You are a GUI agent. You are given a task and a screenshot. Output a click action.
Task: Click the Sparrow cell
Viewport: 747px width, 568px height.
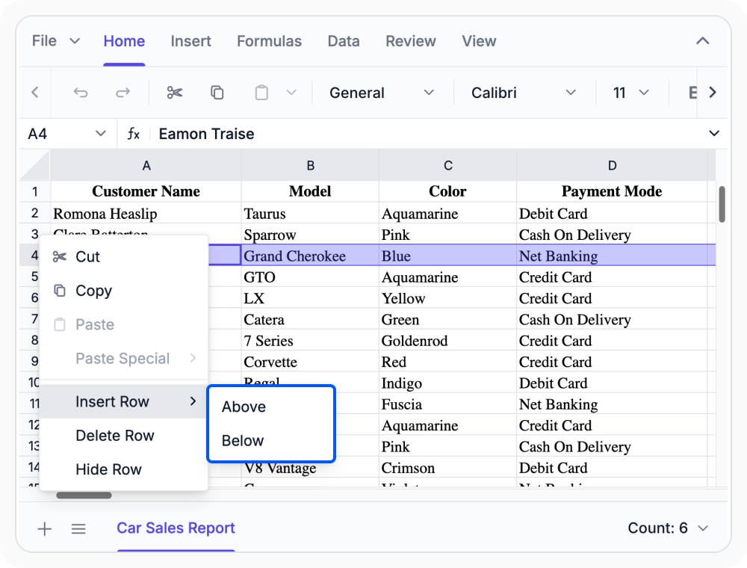310,235
